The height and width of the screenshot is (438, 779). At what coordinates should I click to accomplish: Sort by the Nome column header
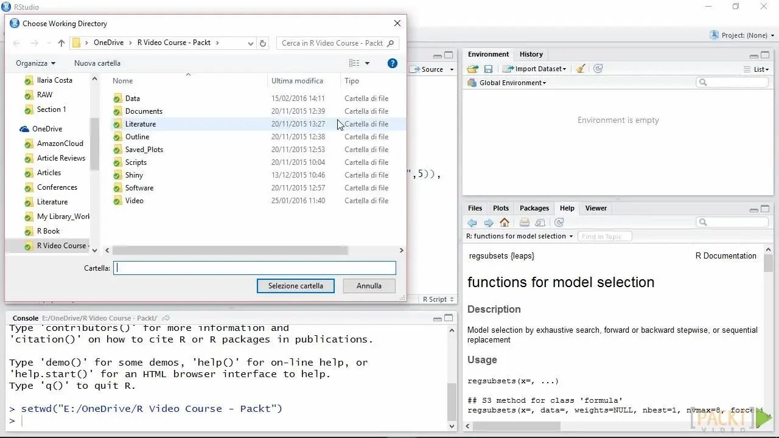coord(122,81)
